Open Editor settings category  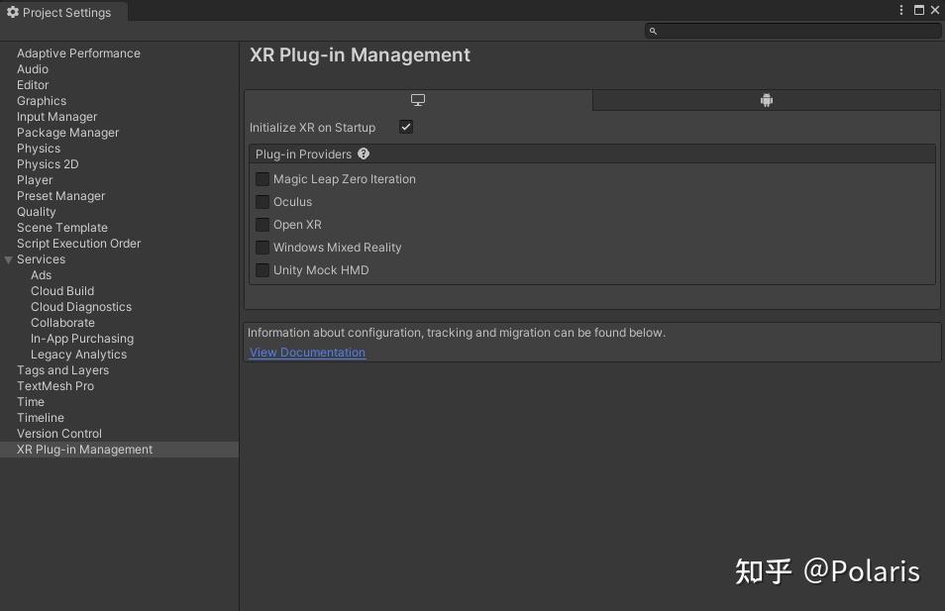click(x=33, y=85)
